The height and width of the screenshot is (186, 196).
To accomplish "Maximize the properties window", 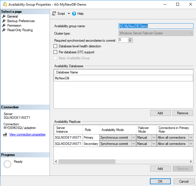I will tap(178, 4).
